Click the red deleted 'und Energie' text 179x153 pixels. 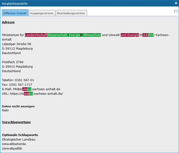point(130,35)
